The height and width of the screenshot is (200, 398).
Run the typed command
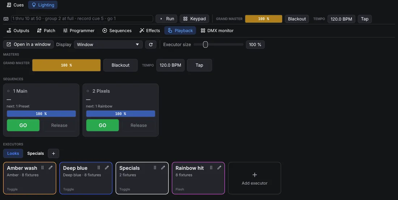166,19
